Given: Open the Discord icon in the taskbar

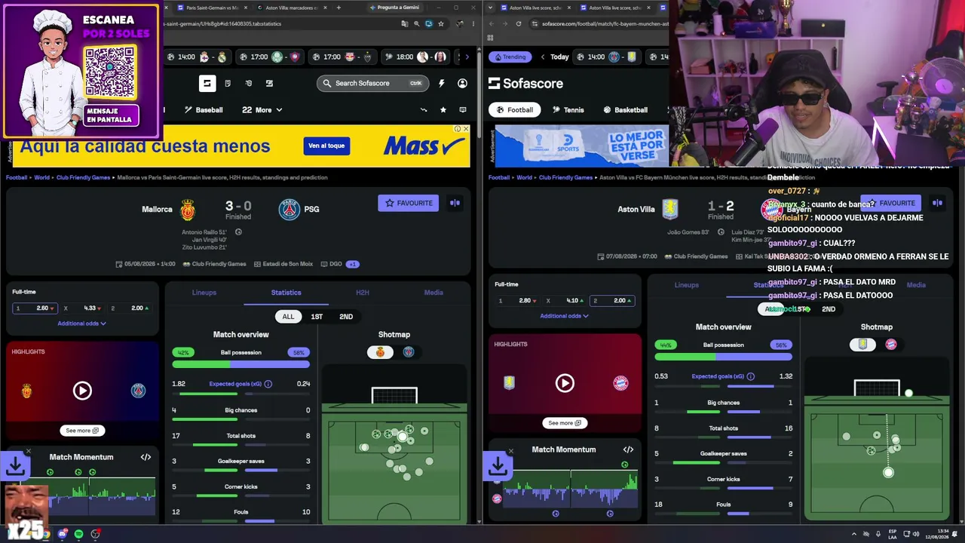Looking at the screenshot, I should pyautogui.click(x=63, y=534).
